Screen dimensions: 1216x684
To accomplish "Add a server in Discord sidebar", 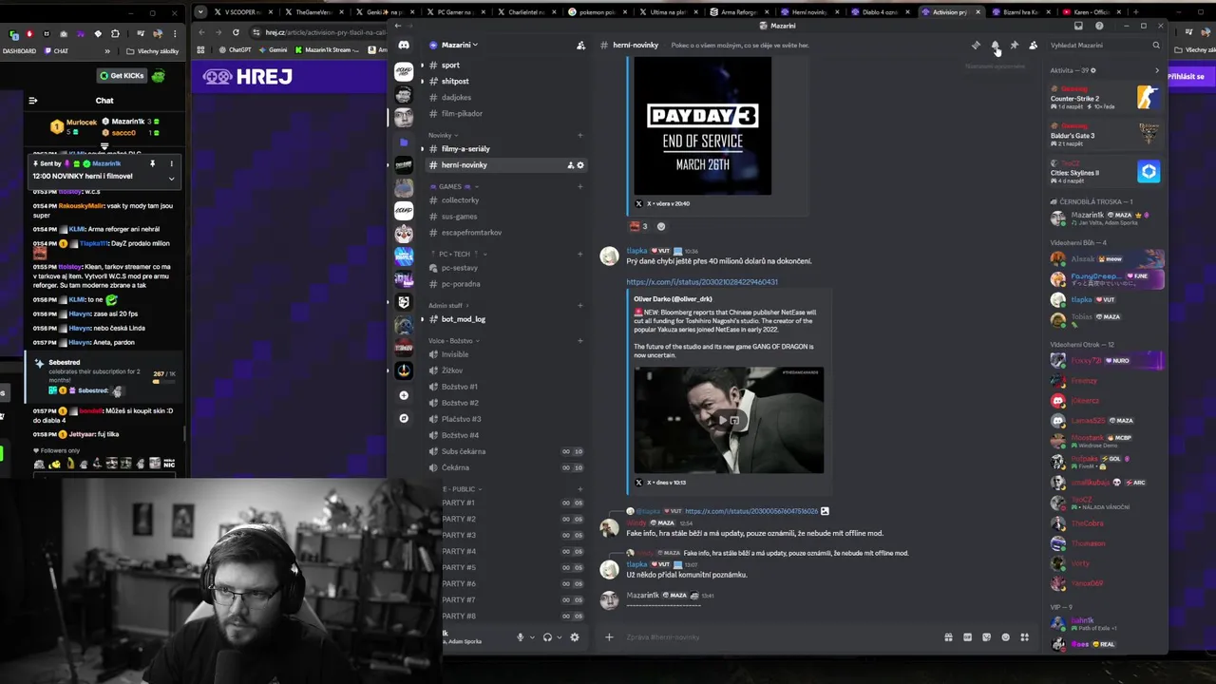I will pos(404,395).
